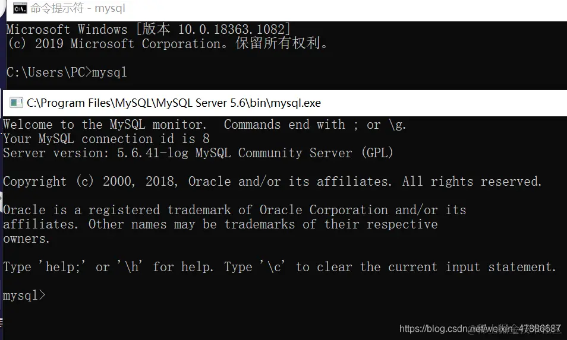Viewport: 567px width, 340px height.
Task: Click the MySQL connection id is 8 line
Action: point(106,139)
